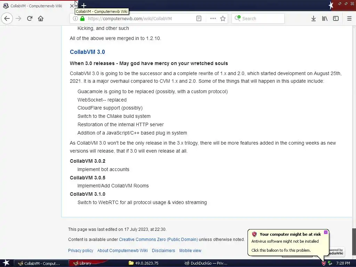Open About Computernewb Wiki link
This screenshot has width=356, height=267.
(x=122, y=250)
